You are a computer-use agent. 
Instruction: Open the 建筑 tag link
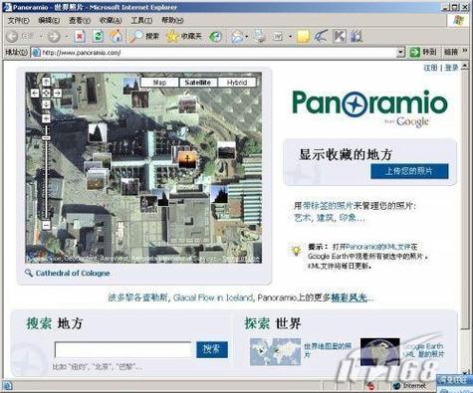pos(326,218)
